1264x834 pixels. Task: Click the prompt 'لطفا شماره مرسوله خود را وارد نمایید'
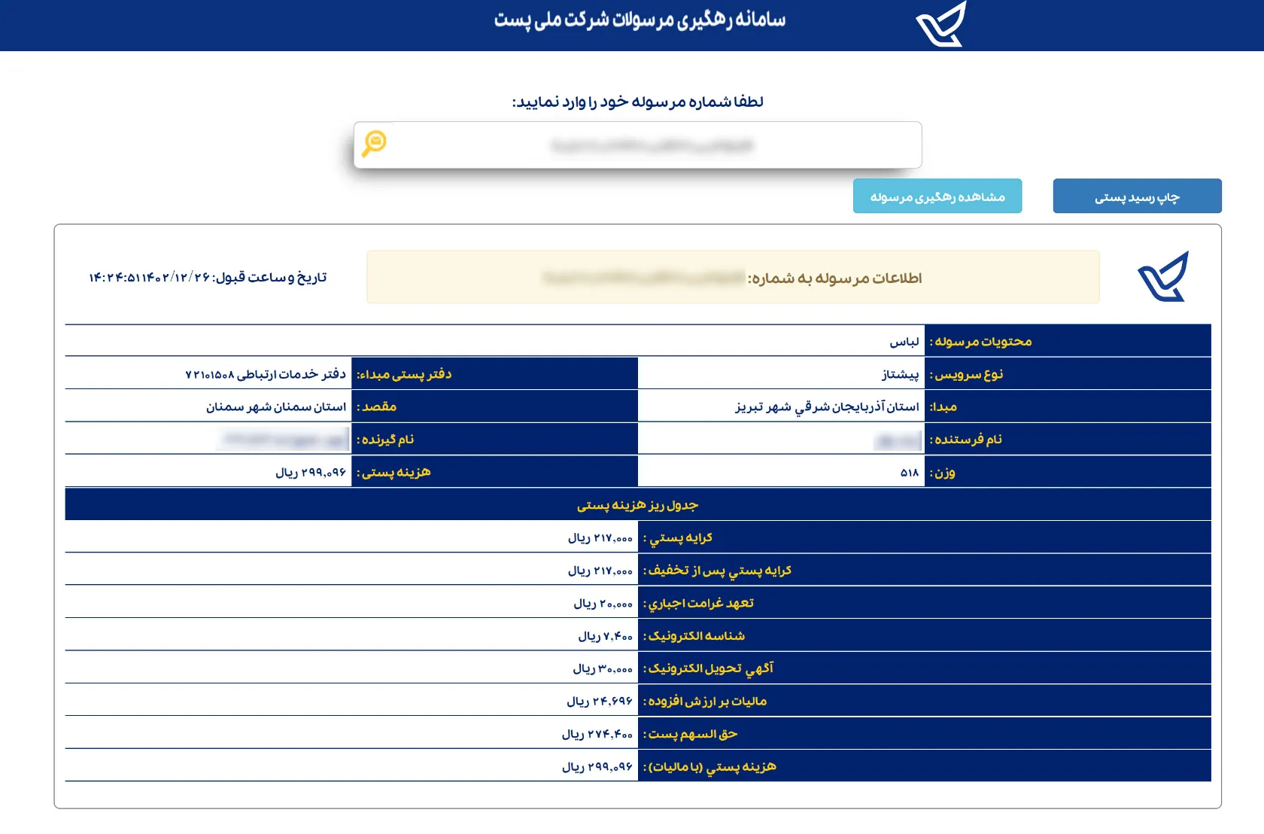click(638, 102)
